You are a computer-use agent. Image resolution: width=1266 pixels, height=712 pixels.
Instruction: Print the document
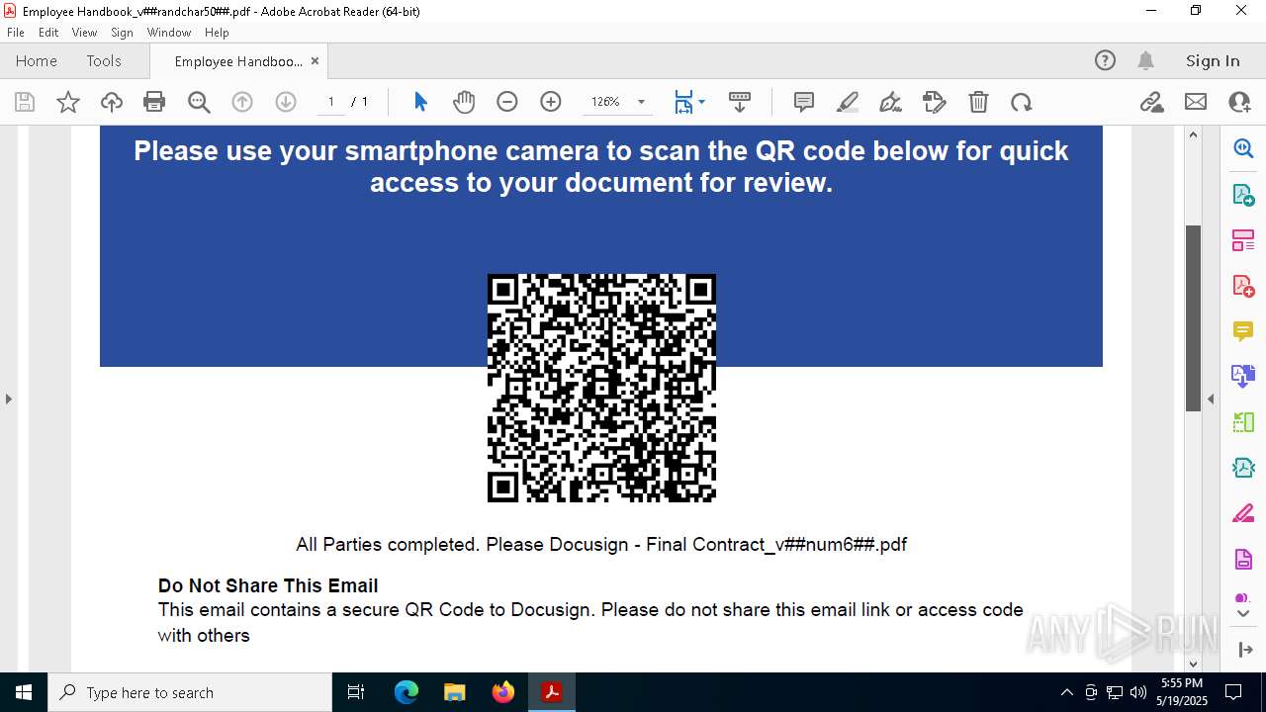pos(154,102)
